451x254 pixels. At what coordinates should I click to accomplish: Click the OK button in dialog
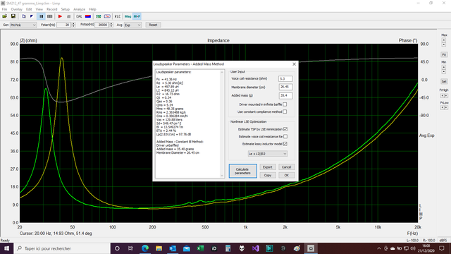tap(286, 175)
